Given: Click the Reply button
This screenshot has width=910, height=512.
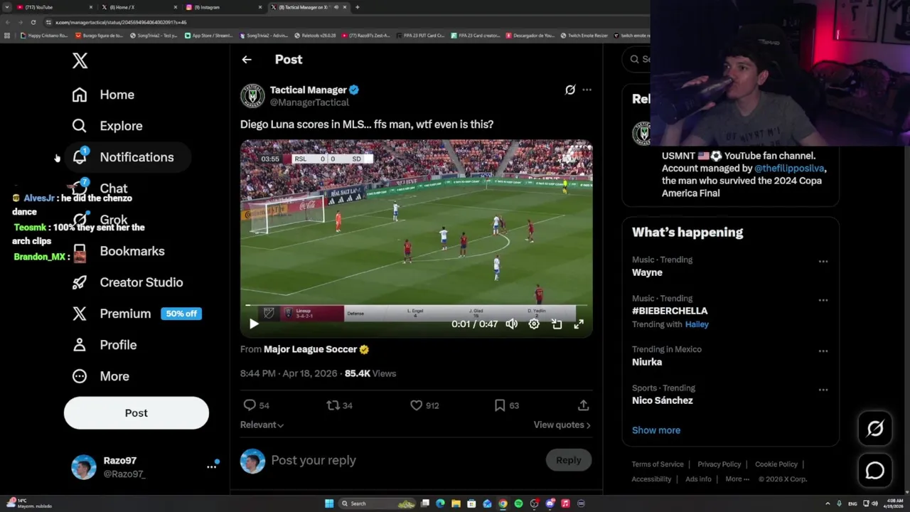Looking at the screenshot, I should pyautogui.click(x=569, y=460).
